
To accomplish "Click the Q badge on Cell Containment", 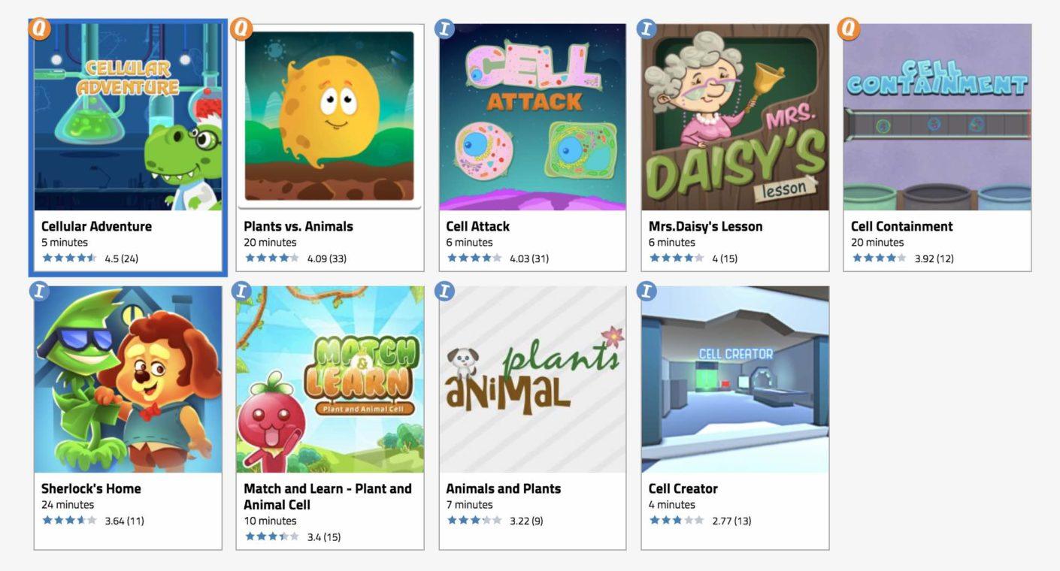I will click(x=849, y=29).
